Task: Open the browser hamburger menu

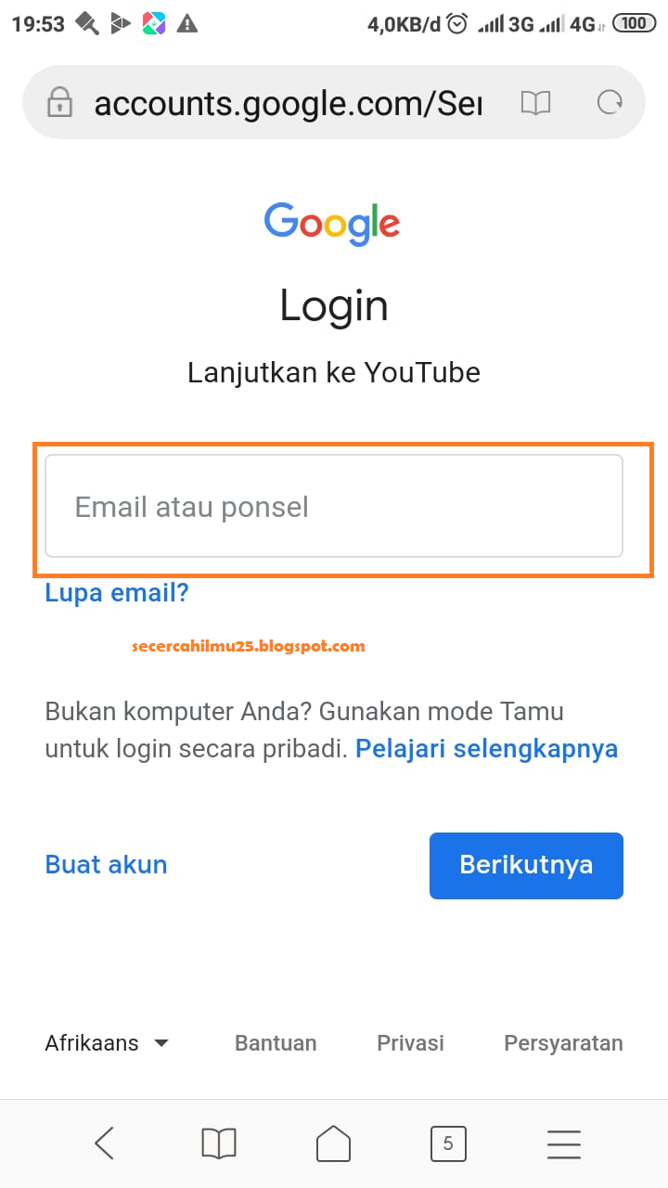Action: (563, 1143)
